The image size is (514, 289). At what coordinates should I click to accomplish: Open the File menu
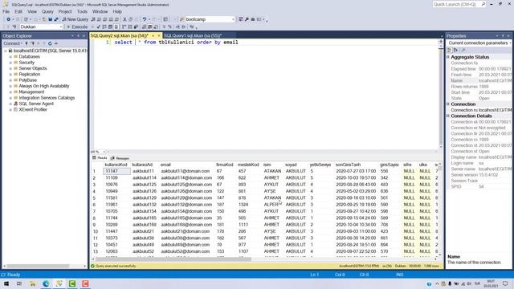coord(6,11)
